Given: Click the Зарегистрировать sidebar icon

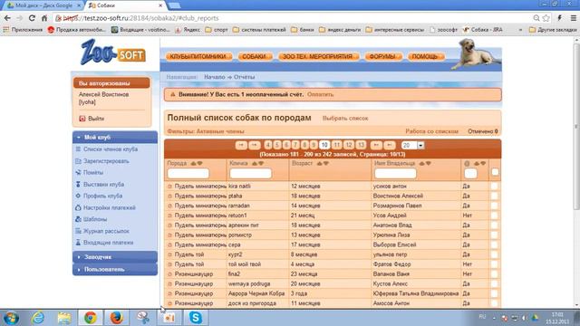Looking at the screenshot, I should pyautogui.click(x=78, y=161).
